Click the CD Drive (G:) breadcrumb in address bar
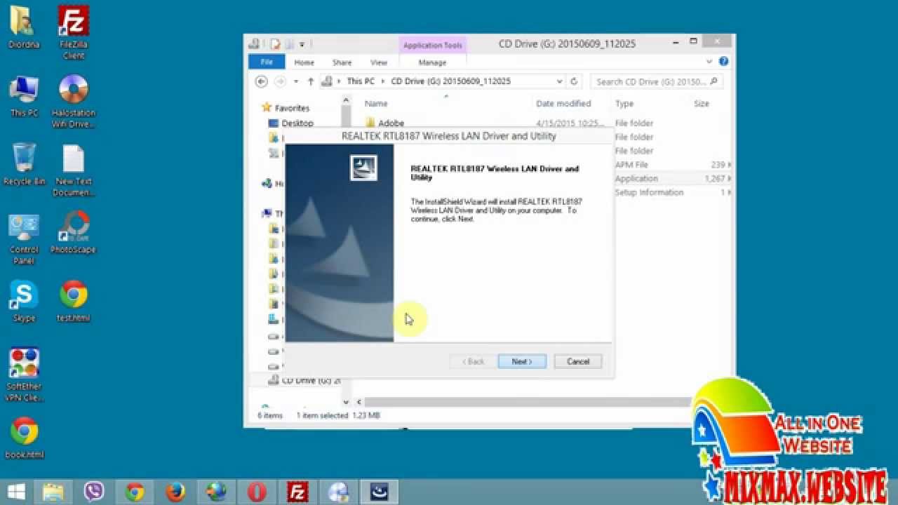 pos(450,81)
